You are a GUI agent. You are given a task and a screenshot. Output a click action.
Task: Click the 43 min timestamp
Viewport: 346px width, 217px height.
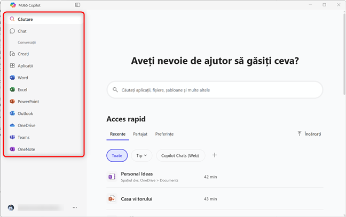(210, 199)
